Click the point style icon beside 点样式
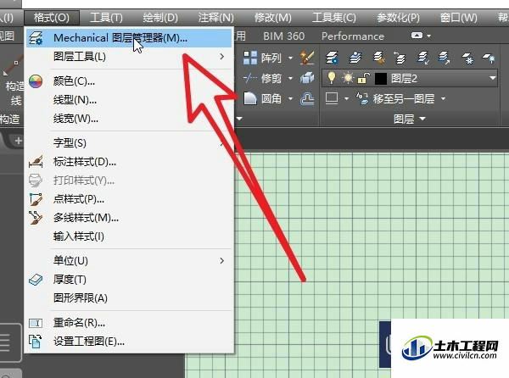 pos(36,199)
